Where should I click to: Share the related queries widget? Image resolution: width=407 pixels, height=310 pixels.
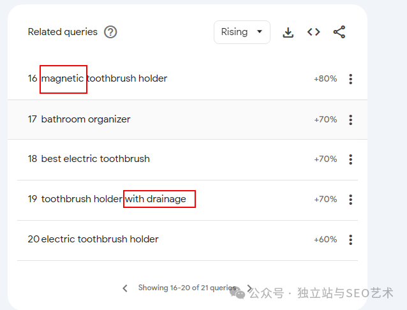(339, 32)
